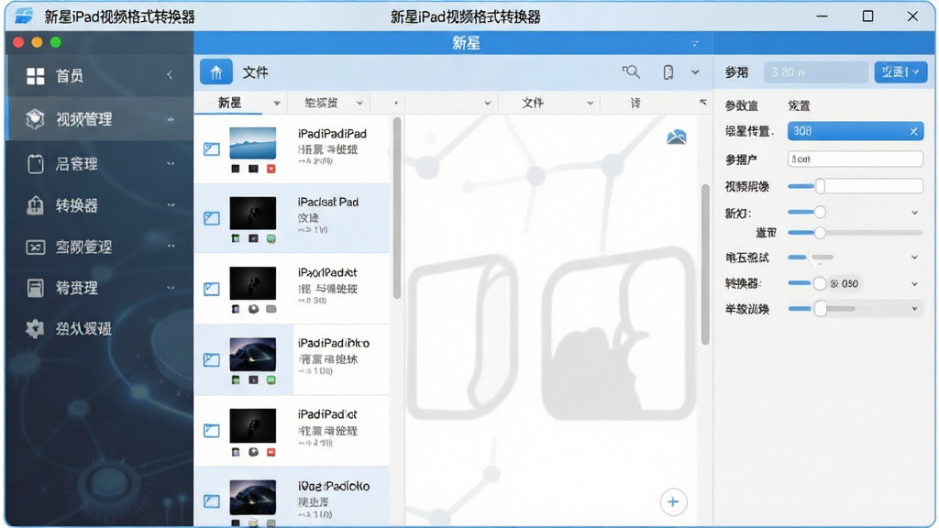
Task: Click the 参揩 value field at top
Action: pos(815,71)
